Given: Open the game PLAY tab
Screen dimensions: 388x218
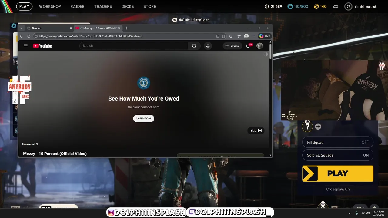Looking at the screenshot, I should pyautogui.click(x=24, y=6).
